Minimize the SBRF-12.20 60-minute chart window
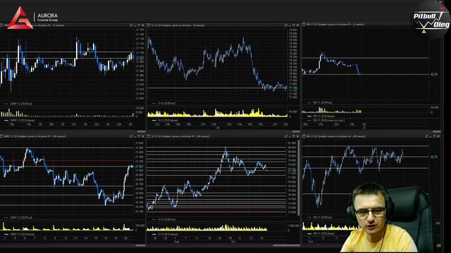 pos(135,136)
